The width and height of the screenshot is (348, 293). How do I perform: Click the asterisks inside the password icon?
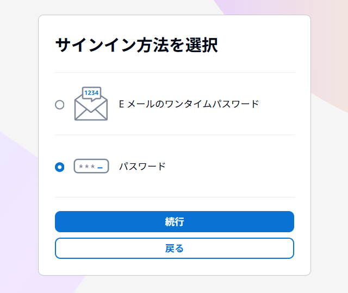[86, 166]
